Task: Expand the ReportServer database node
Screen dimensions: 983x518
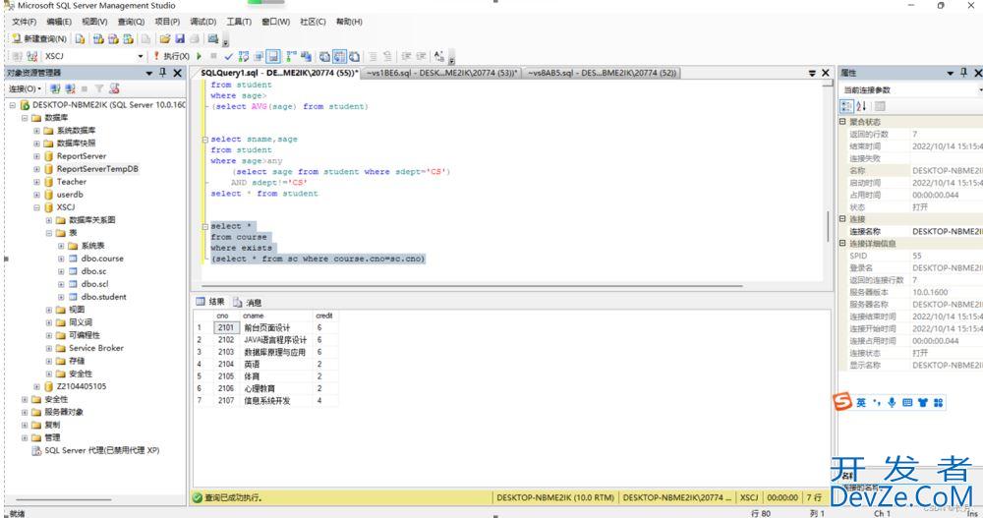Action: click(x=36, y=156)
